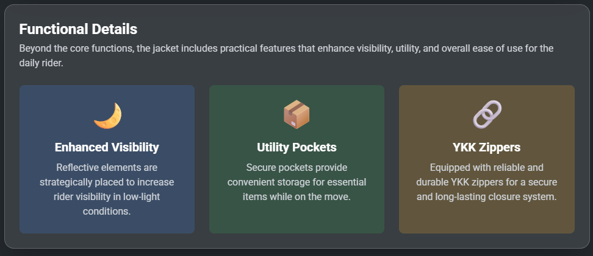Image resolution: width=593 pixels, height=256 pixels.
Task: Select the Enhanced Visibility card title
Action: 107,147
